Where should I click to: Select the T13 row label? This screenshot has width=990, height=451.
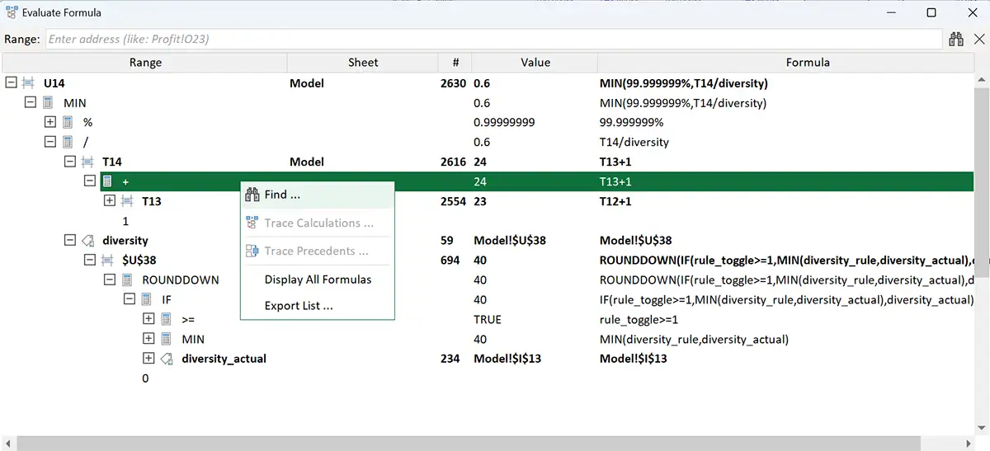click(x=152, y=201)
